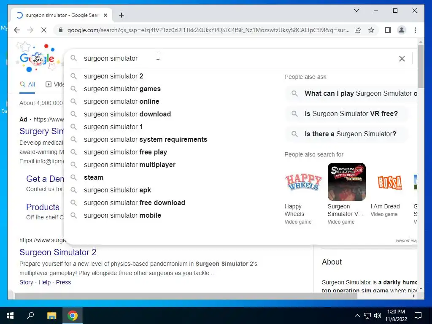The height and width of the screenshot is (324, 432).
Task: Open the Surgeon Simulator VR thumbnail
Action: click(x=347, y=182)
